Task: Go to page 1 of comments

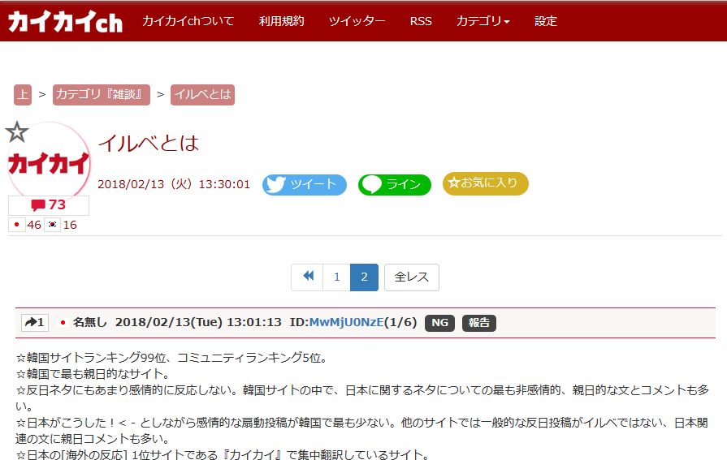Action: coord(336,277)
